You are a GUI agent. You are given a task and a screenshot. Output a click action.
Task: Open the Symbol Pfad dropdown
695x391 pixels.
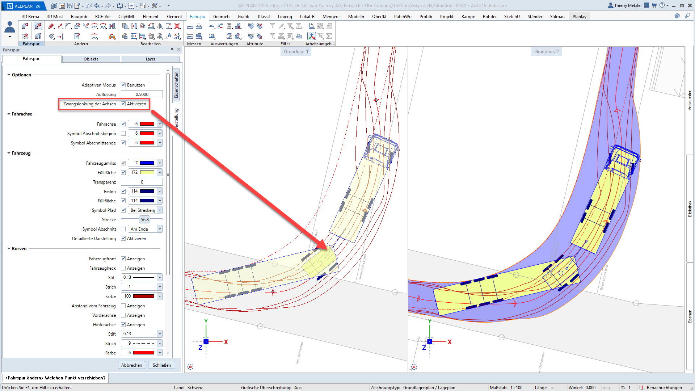160,210
